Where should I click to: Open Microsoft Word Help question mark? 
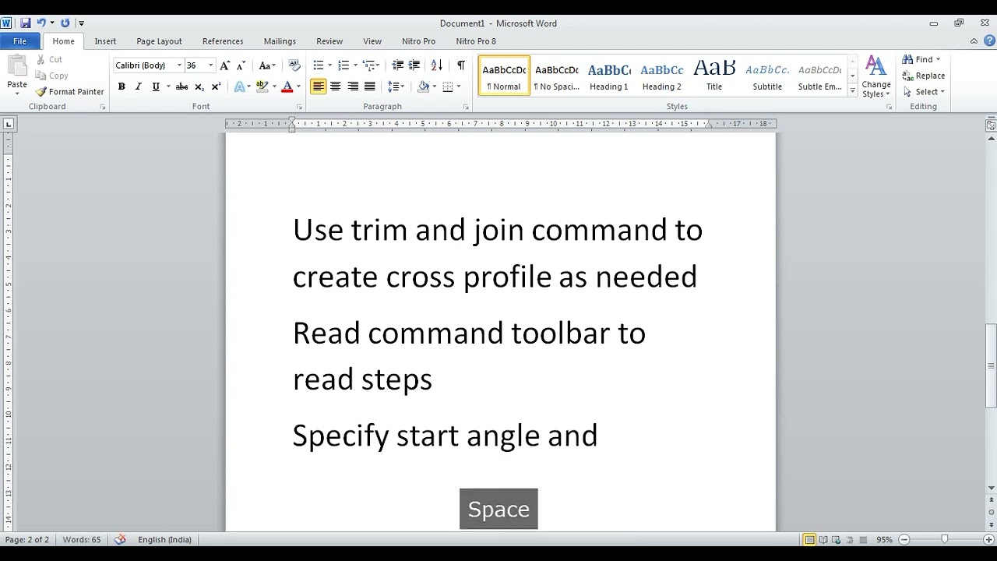989,41
